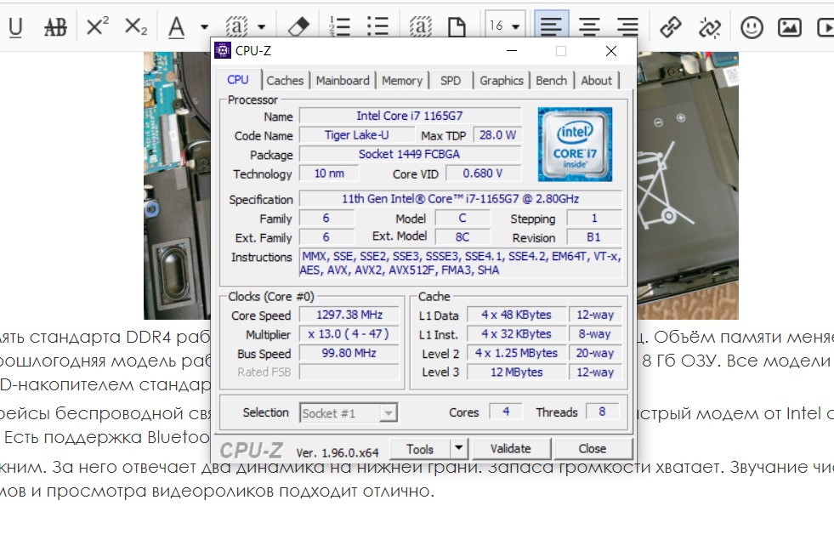Click the Specification field text
Screen dimensions: 834x540
[460, 199]
